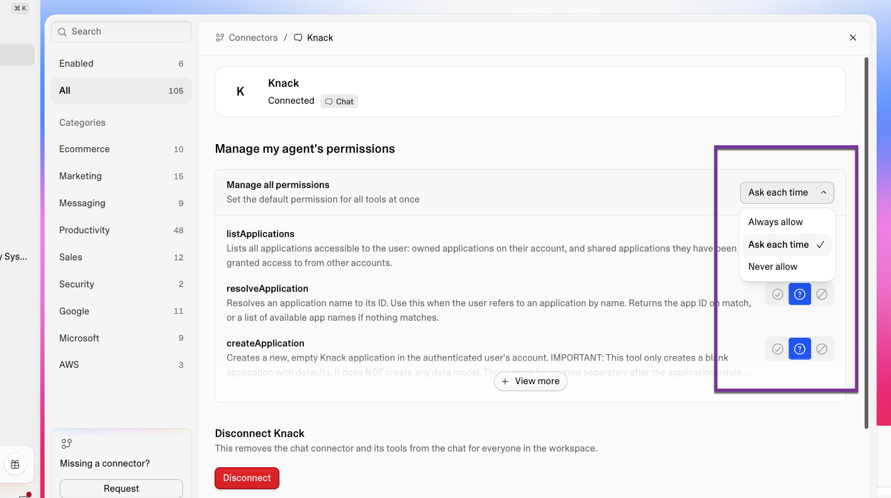Click the dialog vertical scrollbar
Screen dimensions: 891x498
click(x=866, y=243)
